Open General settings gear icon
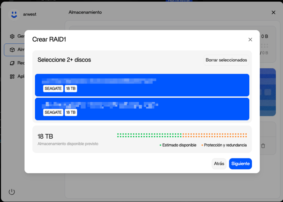The height and width of the screenshot is (202, 283). (x=12, y=36)
